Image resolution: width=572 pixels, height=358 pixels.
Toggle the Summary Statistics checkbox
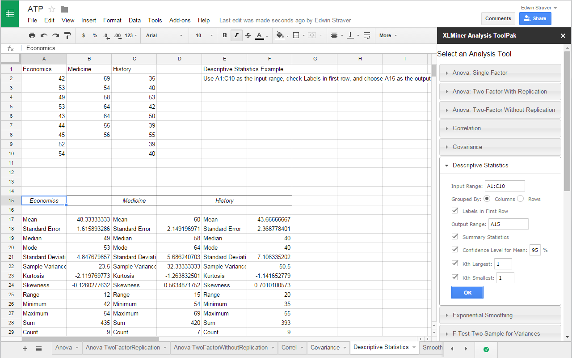click(x=455, y=237)
